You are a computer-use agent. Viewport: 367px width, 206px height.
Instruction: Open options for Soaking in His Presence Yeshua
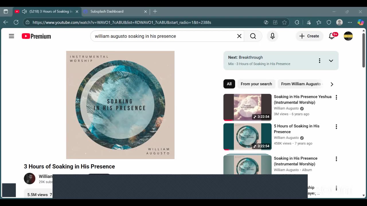tap(336, 97)
